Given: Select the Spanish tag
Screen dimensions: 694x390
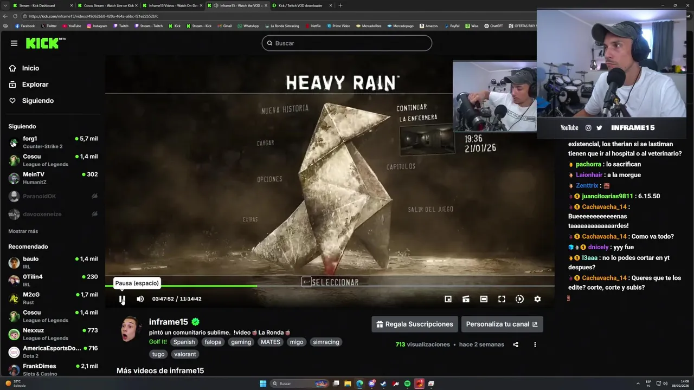Looking at the screenshot, I should click(184, 342).
